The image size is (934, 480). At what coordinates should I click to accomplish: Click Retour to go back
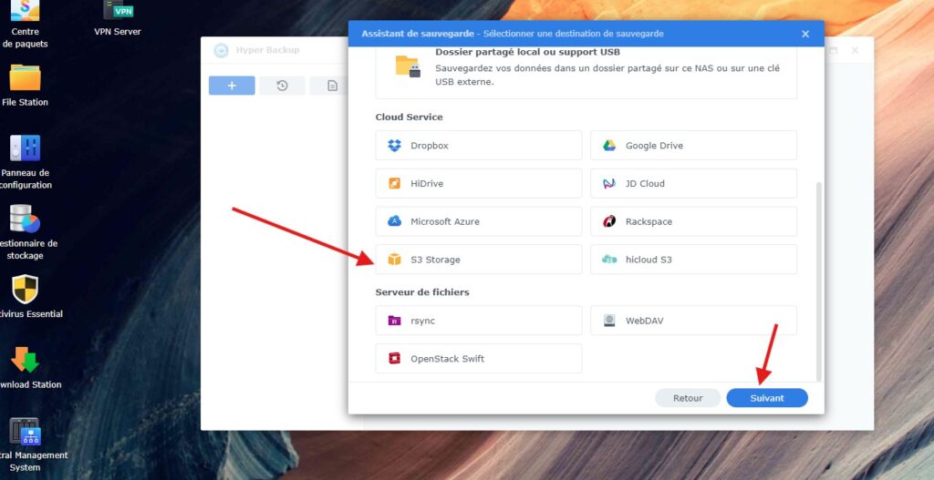[688, 398]
